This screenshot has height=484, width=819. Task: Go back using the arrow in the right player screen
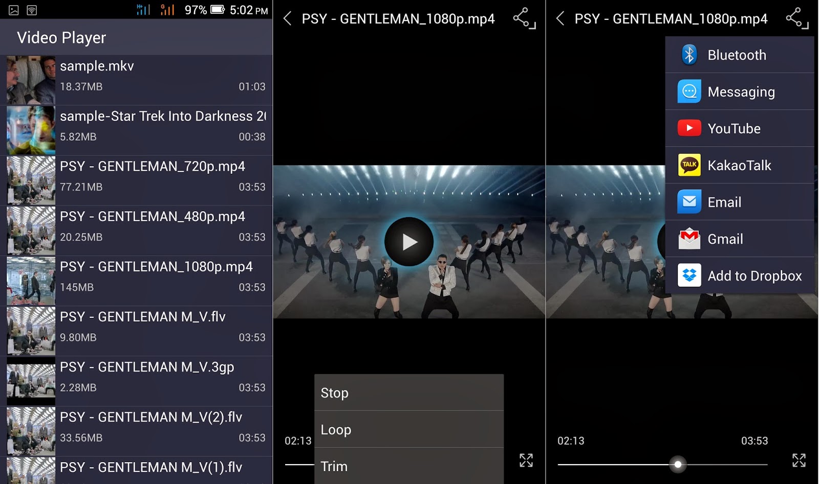[x=561, y=19]
